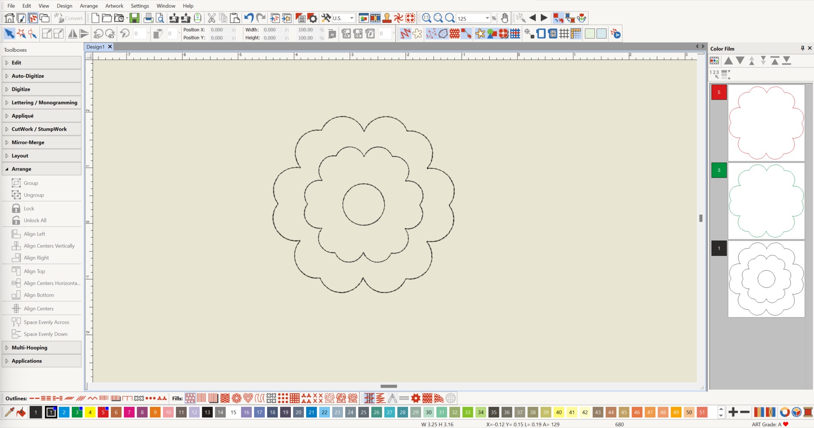Open the zoom percentage dropdown
This screenshot has height=428, width=814.
[487, 18]
